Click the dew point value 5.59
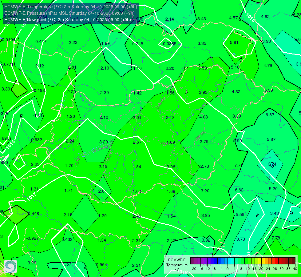 click(240, 215)
